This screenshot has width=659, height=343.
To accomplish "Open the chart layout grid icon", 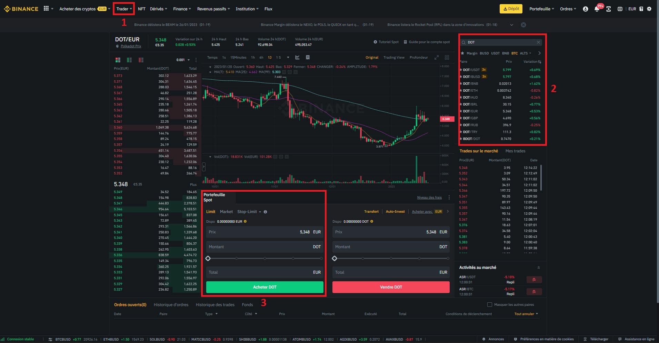I will (308, 58).
